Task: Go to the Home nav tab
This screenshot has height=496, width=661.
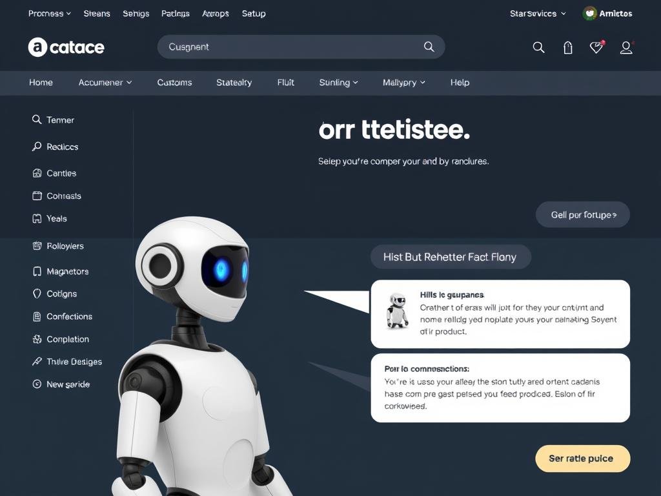Action: coord(41,83)
